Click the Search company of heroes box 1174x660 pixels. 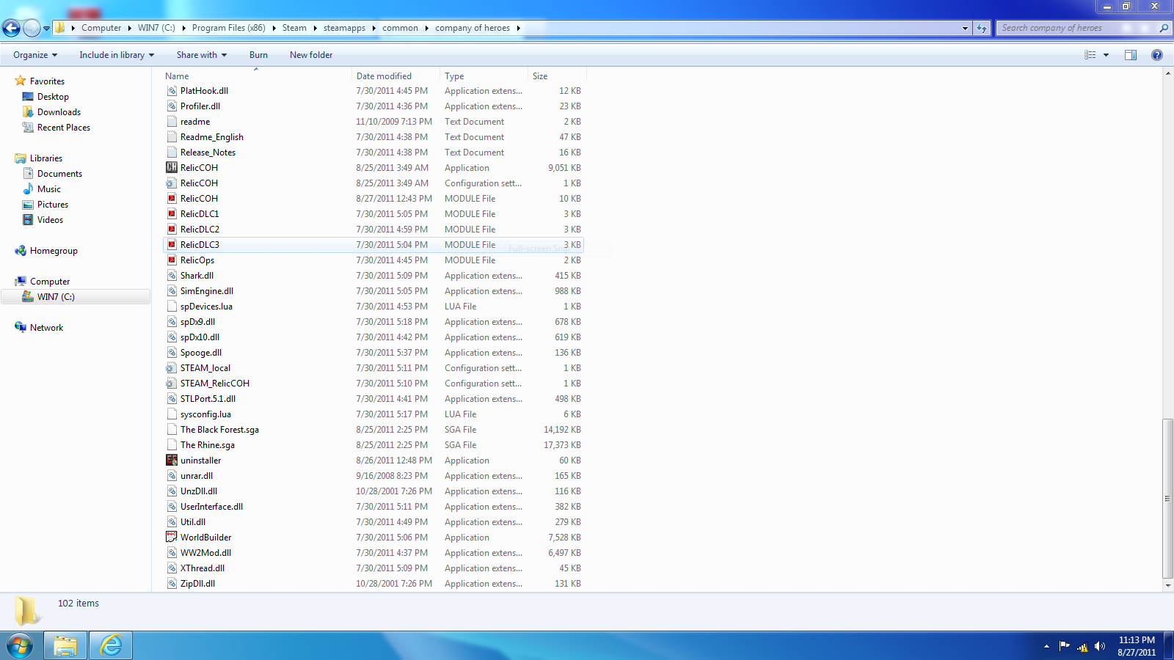1077,28
